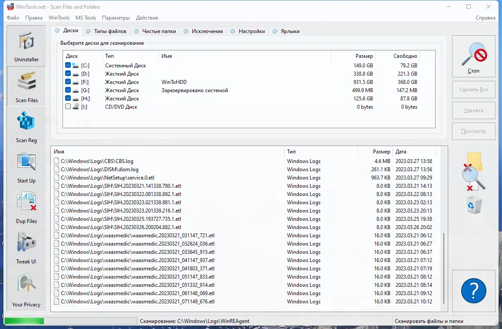This screenshot has width=502, height=329.
Task: Click the Сканировать файлы и папки status text
Action: point(429,321)
